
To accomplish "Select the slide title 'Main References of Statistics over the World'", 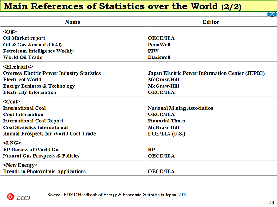I will tap(111, 6).
